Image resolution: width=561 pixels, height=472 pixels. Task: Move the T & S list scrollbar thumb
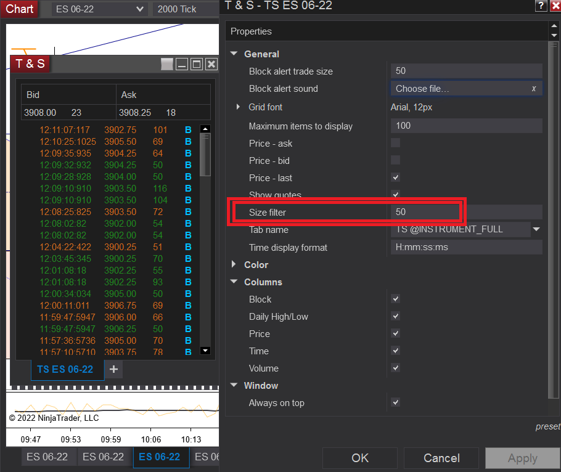click(x=205, y=155)
